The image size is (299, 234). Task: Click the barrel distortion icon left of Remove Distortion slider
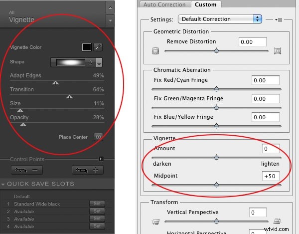(155, 51)
